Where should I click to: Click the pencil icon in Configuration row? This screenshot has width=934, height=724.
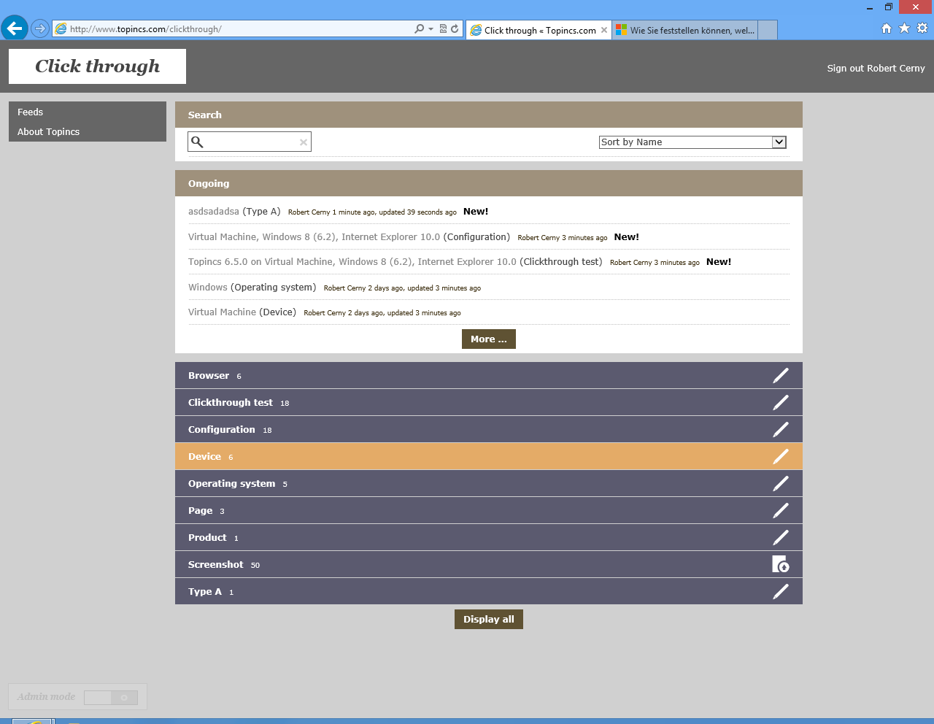(x=780, y=430)
